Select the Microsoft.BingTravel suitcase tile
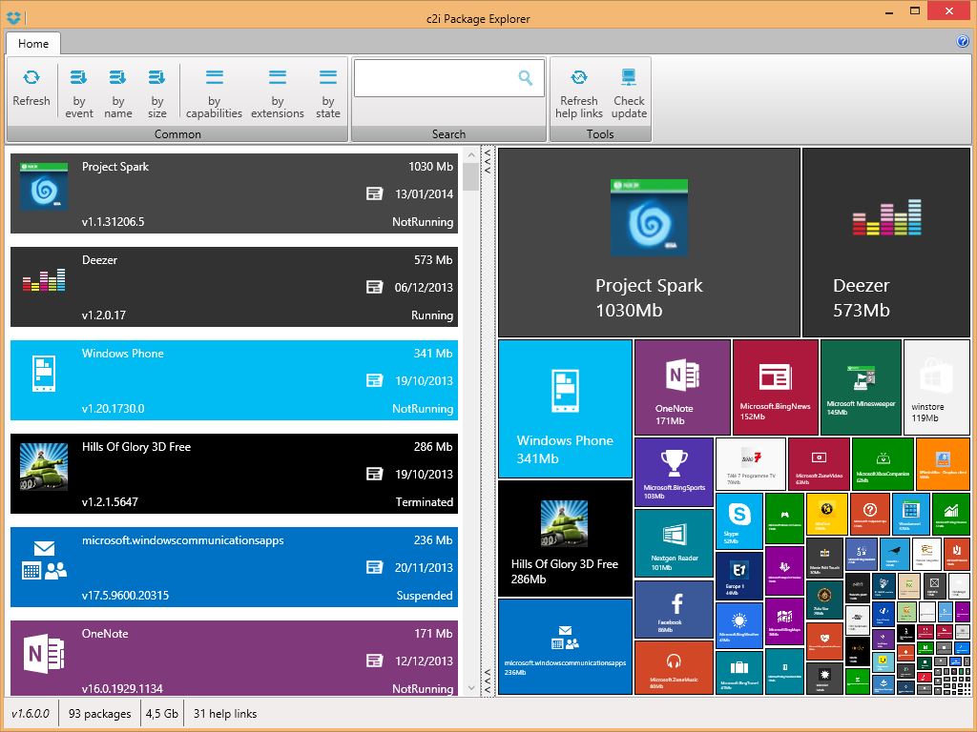Viewport: 977px width, 732px height. [739, 673]
